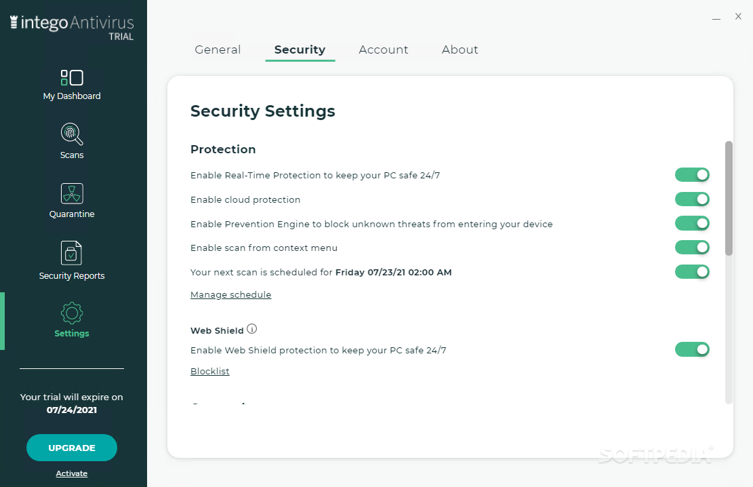The height and width of the screenshot is (487, 753).
Task: Minimize the Intego window
Action: click(716, 18)
